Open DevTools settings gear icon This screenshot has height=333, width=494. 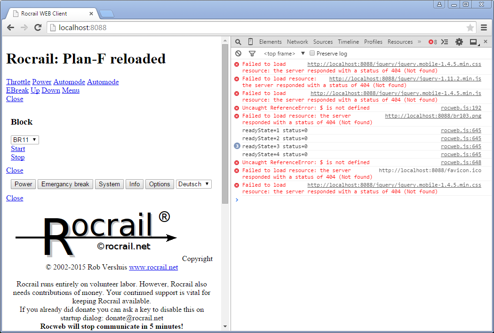[x=459, y=42]
